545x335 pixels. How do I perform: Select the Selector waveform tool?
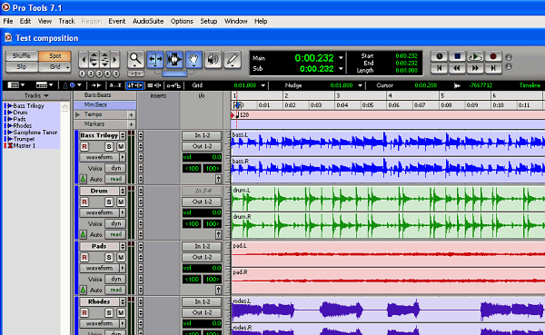[x=174, y=60]
